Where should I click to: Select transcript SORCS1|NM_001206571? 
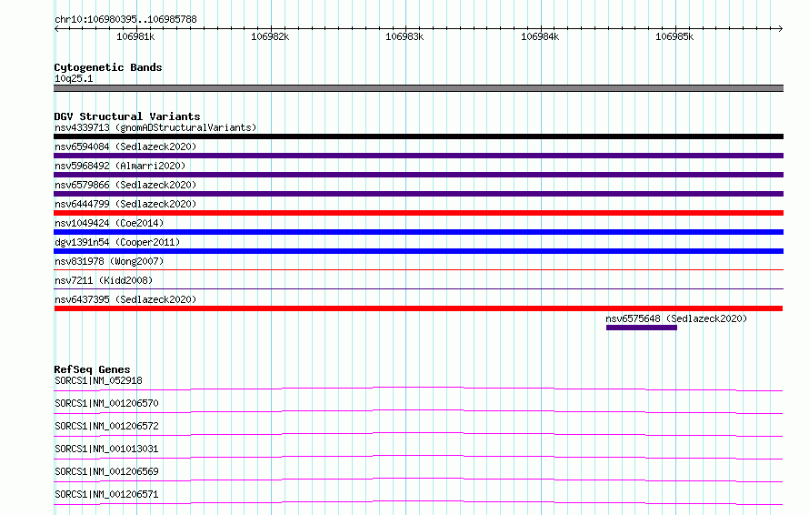click(x=106, y=494)
